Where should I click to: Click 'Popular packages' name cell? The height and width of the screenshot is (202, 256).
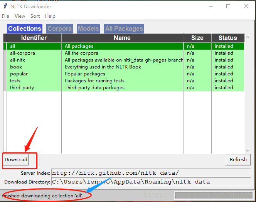(85, 74)
